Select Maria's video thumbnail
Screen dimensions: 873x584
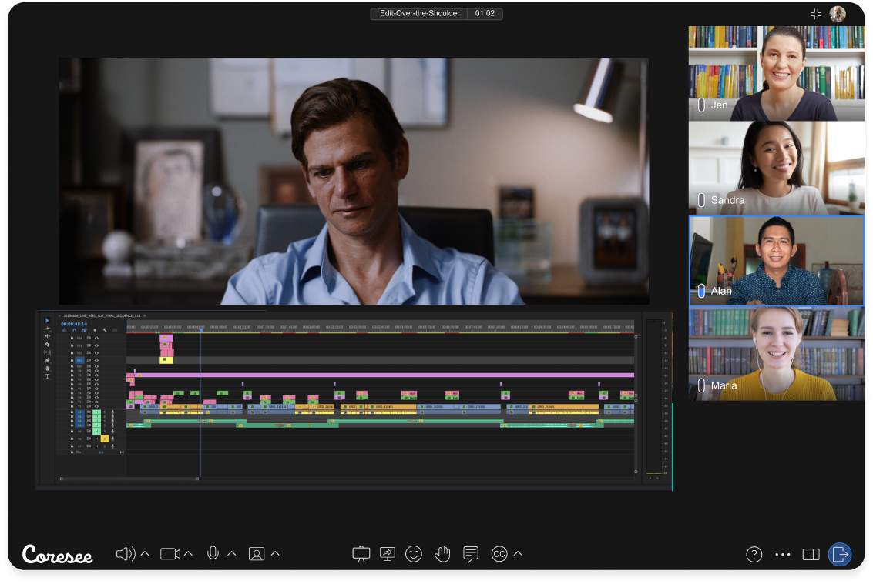click(777, 354)
